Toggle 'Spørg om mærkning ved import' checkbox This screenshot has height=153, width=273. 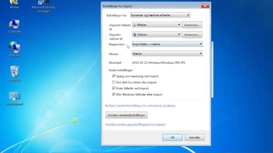click(x=114, y=76)
